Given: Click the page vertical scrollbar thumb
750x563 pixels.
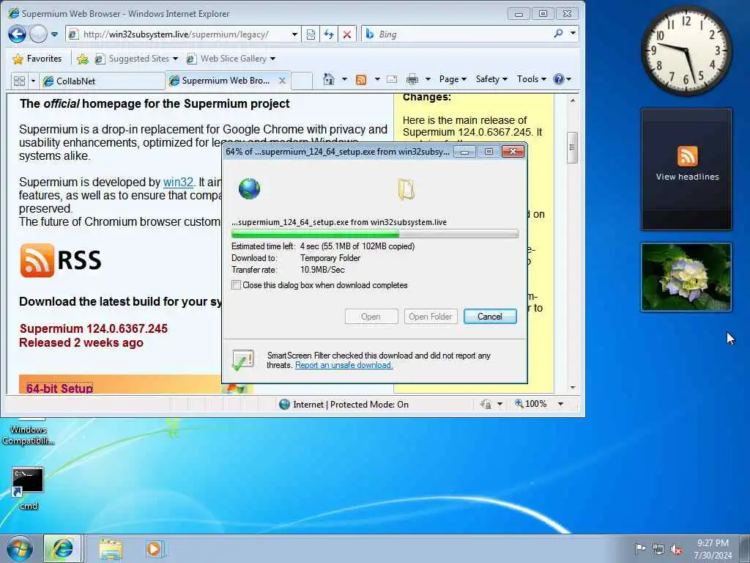Looking at the screenshot, I should (572, 147).
